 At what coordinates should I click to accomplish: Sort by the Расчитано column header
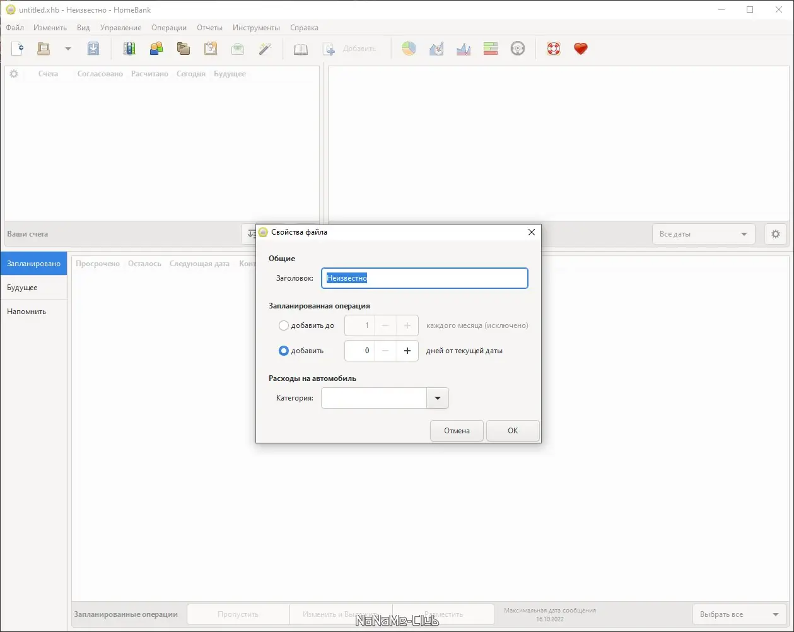(149, 74)
